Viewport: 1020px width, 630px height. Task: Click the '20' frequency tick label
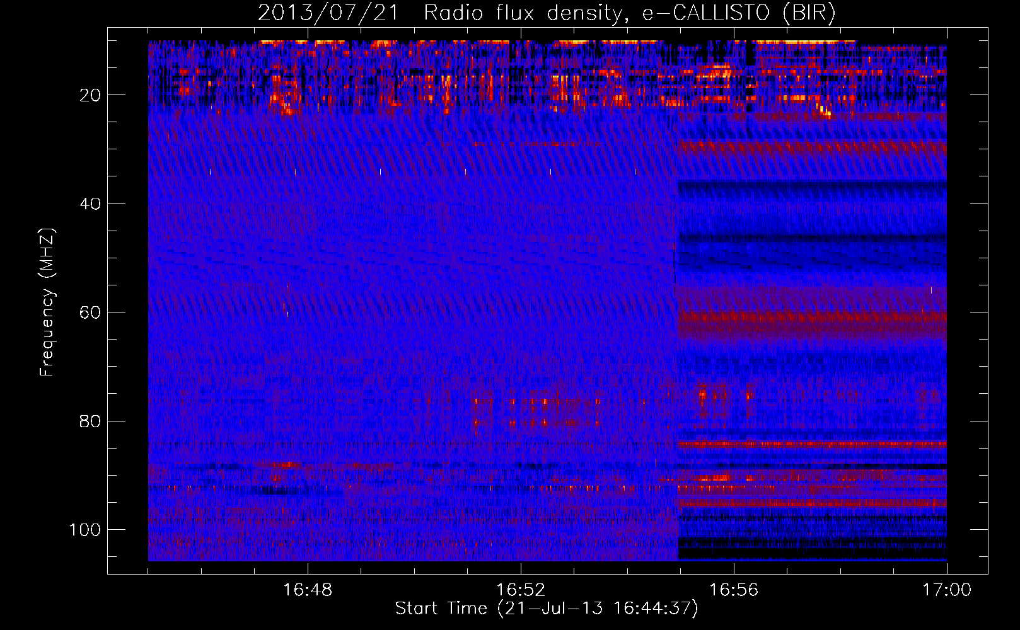[x=90, y=95]
